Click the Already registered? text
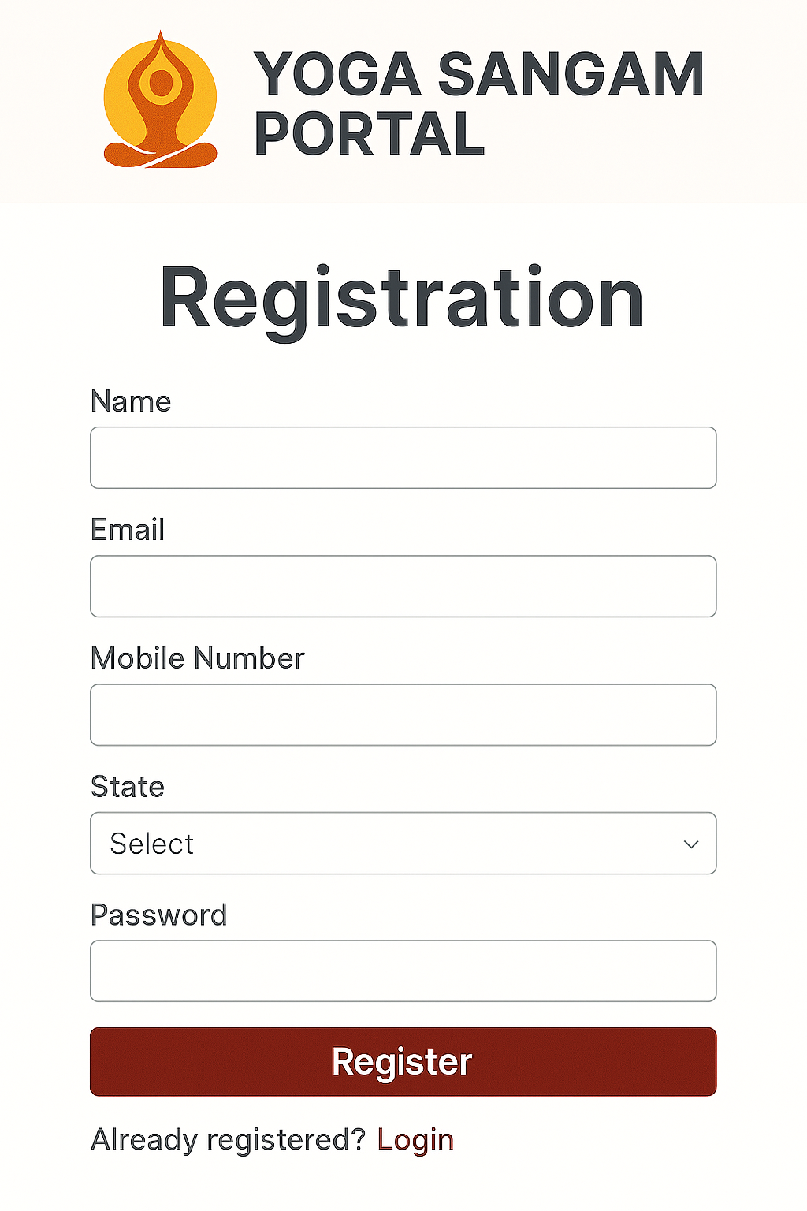Viewport: 807px width, 1211px height. (228, 1140)
